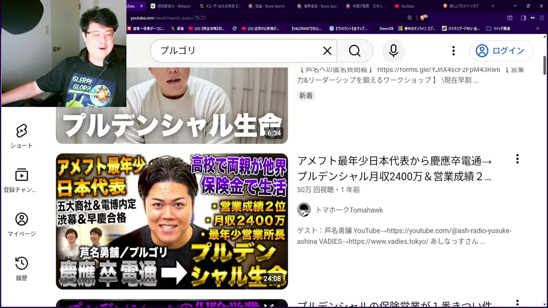Switch to 奥野卓志 - Brave Search tab
548x308 pixels.
pos(318,6)
